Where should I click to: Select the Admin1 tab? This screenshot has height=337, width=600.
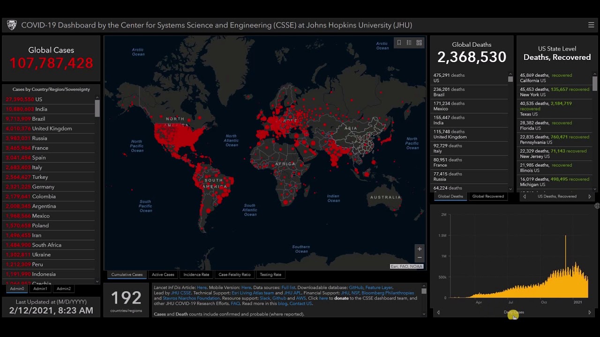40,289
